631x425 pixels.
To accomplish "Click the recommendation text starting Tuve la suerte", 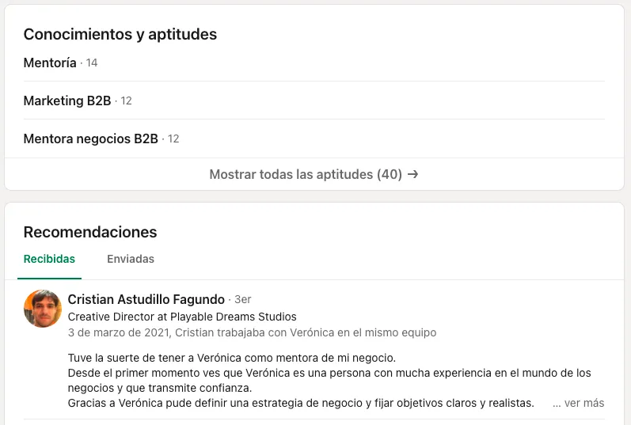I will coord(232,358).
